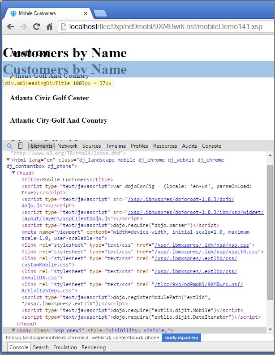Viewport: 275px width, 355px height.
Task: Select the closing </head> tag line
Action: pos(26,324)
